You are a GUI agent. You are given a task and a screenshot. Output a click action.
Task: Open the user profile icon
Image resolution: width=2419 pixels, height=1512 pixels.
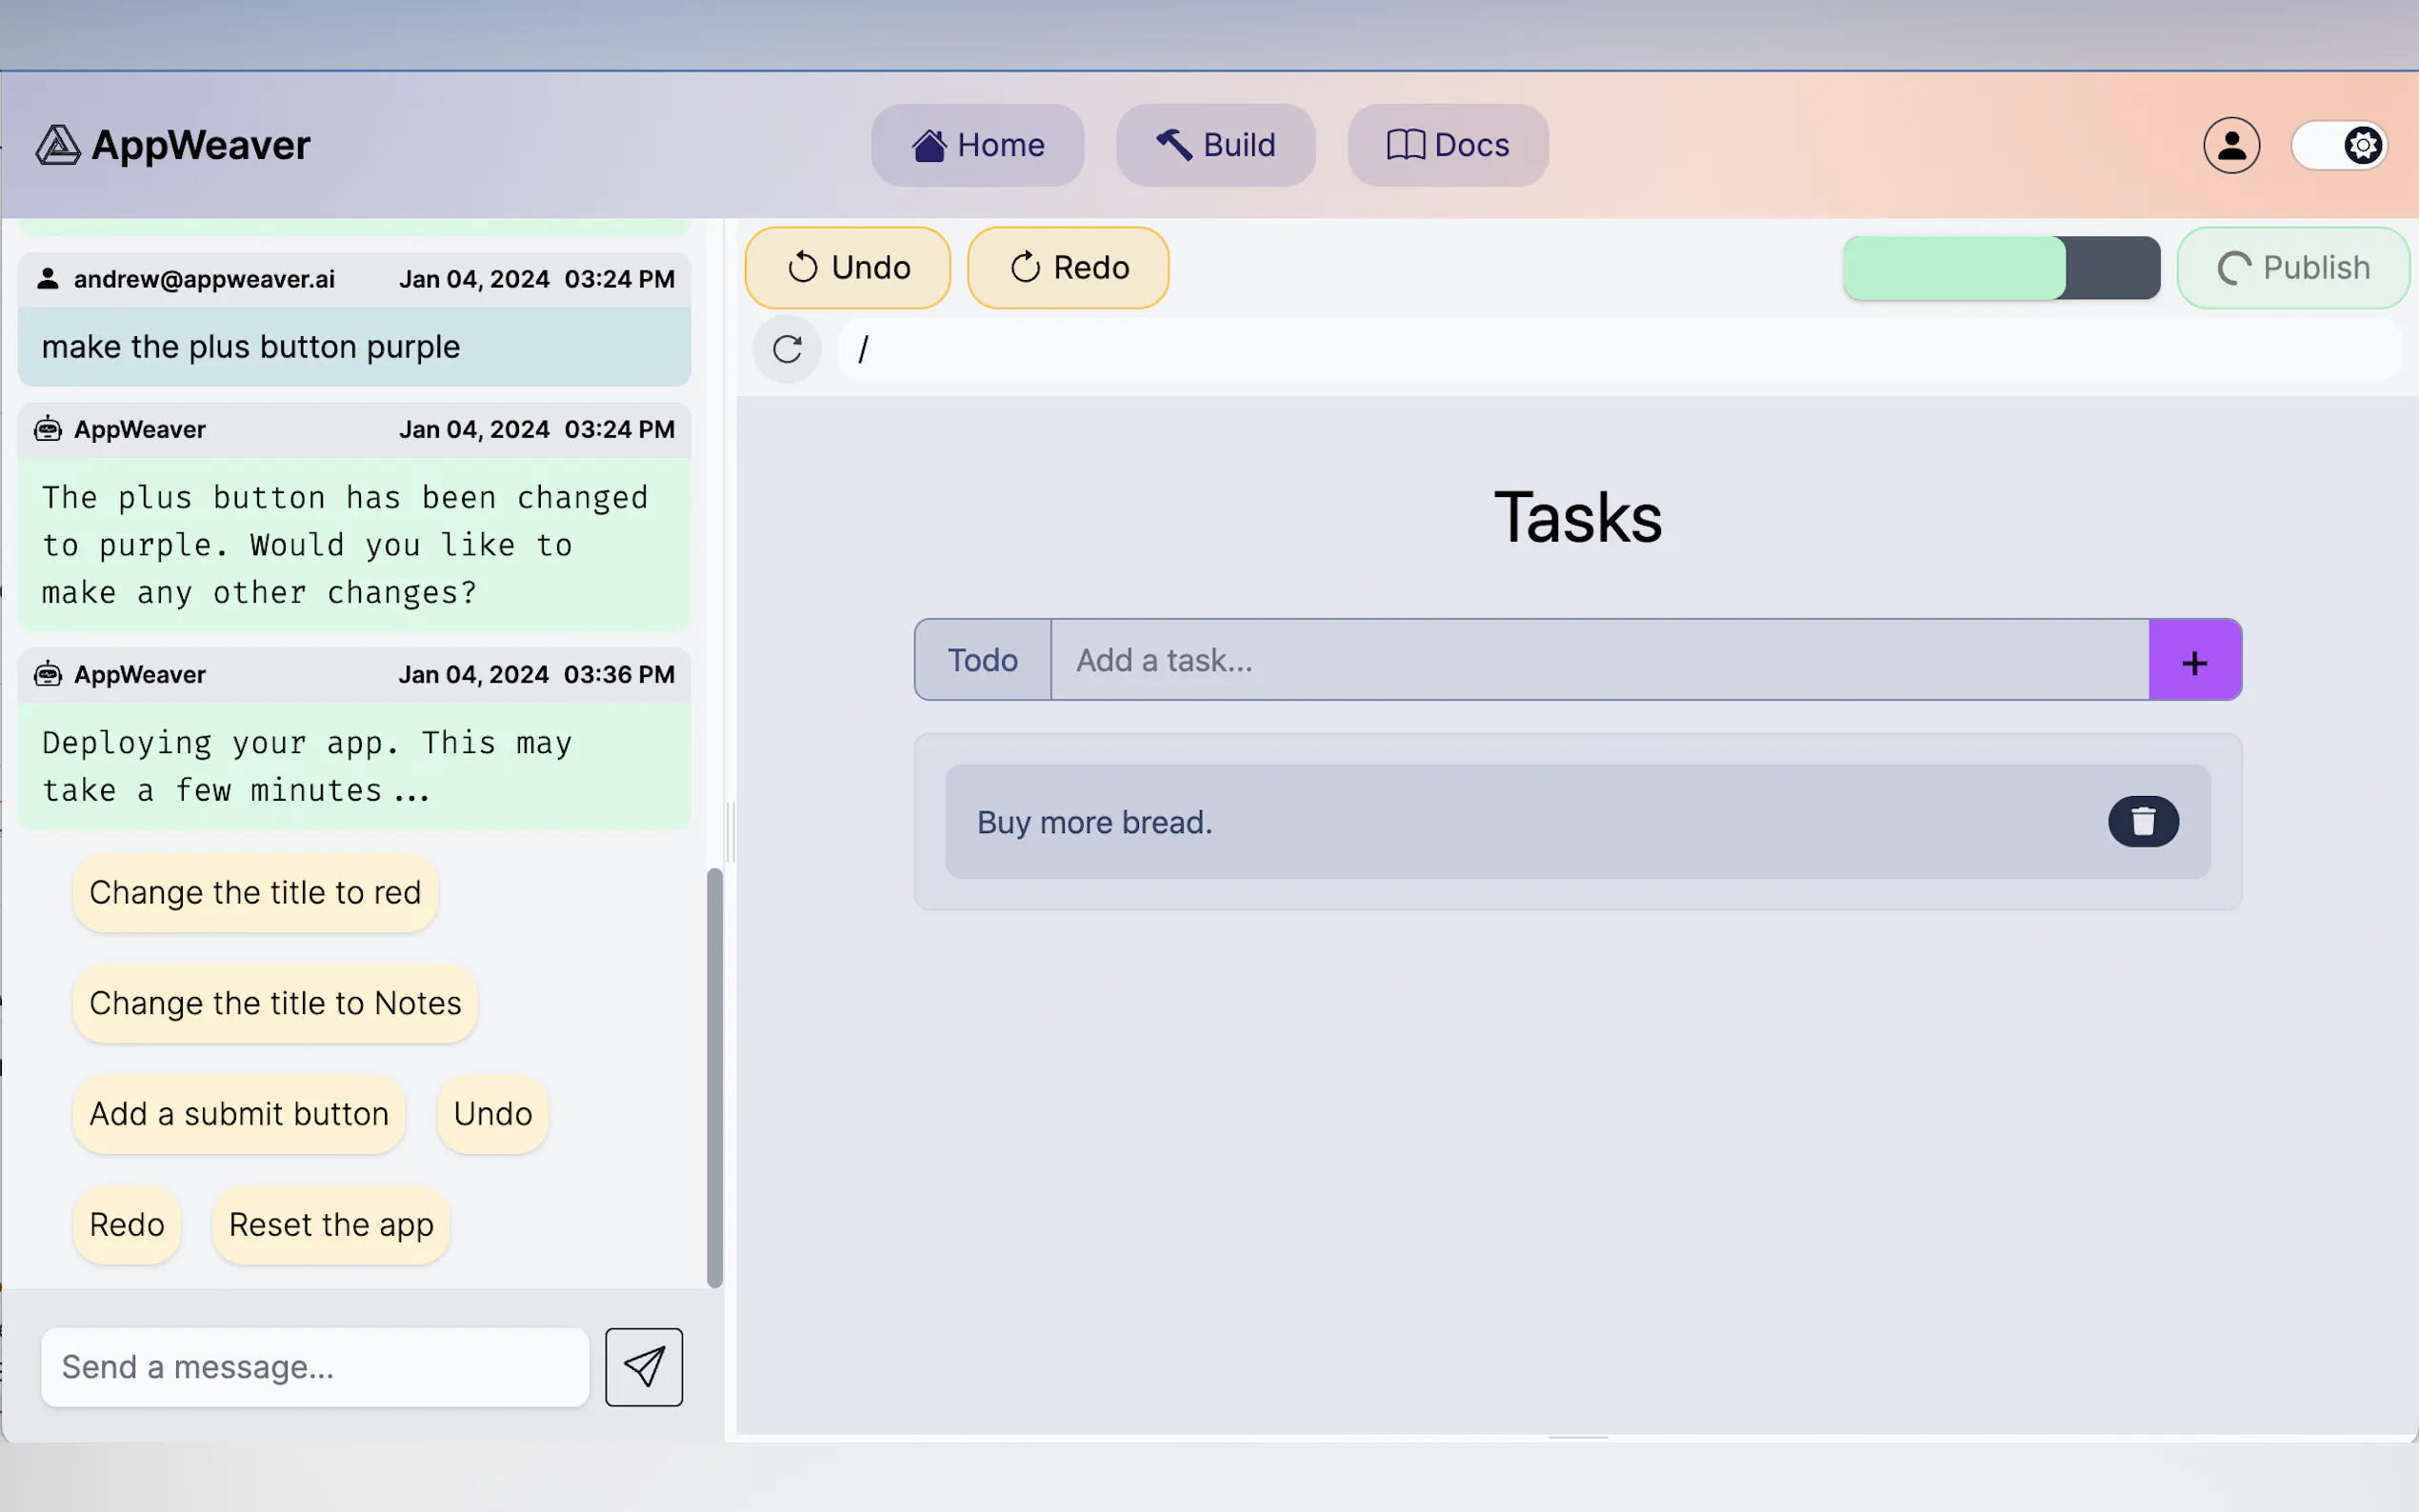pos(2231,145)
